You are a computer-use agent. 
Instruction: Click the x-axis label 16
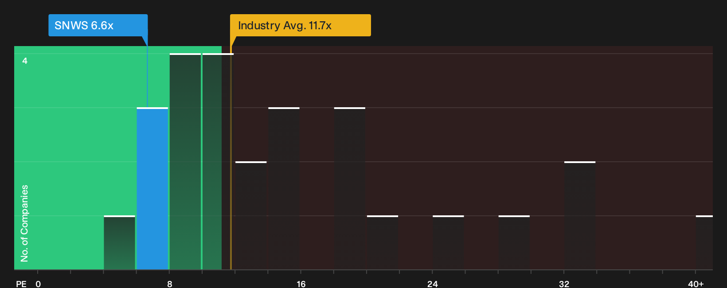coord(301,284)
